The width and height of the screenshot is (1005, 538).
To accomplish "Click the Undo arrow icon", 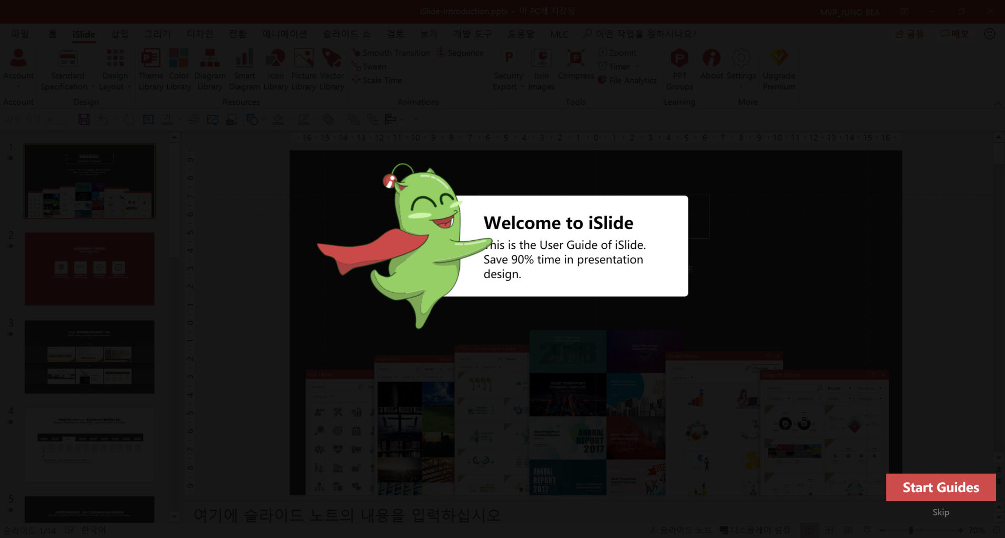I will pos(103,119).
